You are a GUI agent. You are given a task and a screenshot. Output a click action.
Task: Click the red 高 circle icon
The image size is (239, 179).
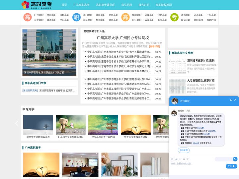(x=28, y=17)
